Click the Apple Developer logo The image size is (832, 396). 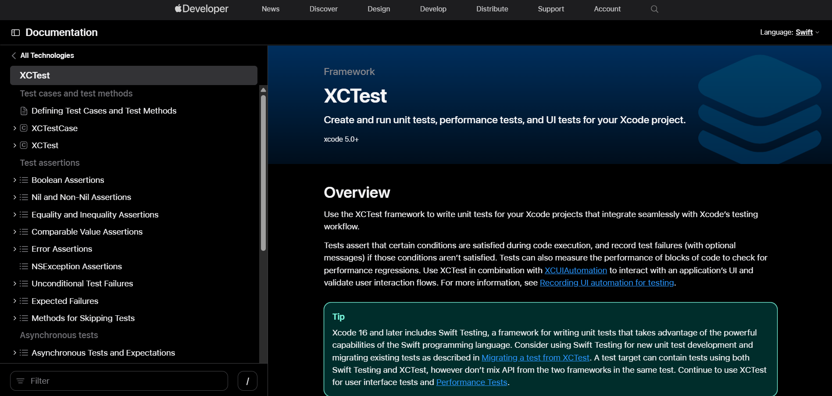pos(201,9)
